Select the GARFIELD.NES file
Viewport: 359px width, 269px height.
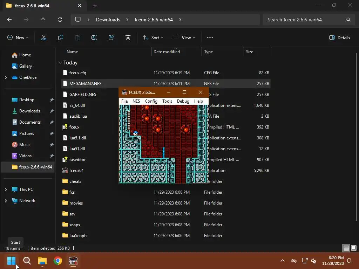coord(90,95)
